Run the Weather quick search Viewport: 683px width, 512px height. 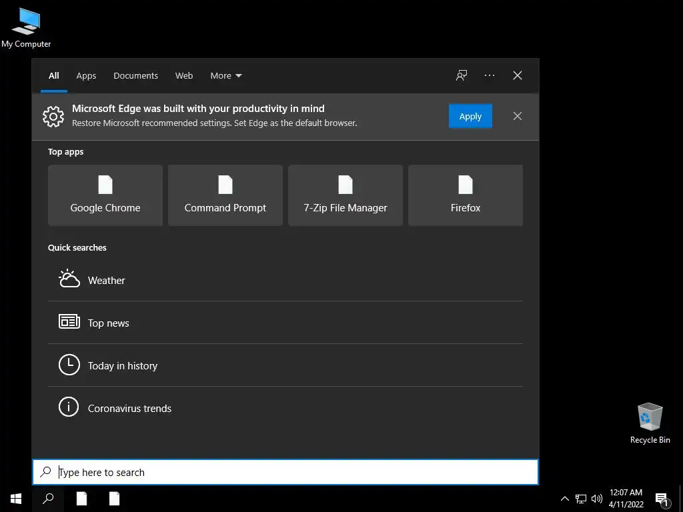[285, 280]
